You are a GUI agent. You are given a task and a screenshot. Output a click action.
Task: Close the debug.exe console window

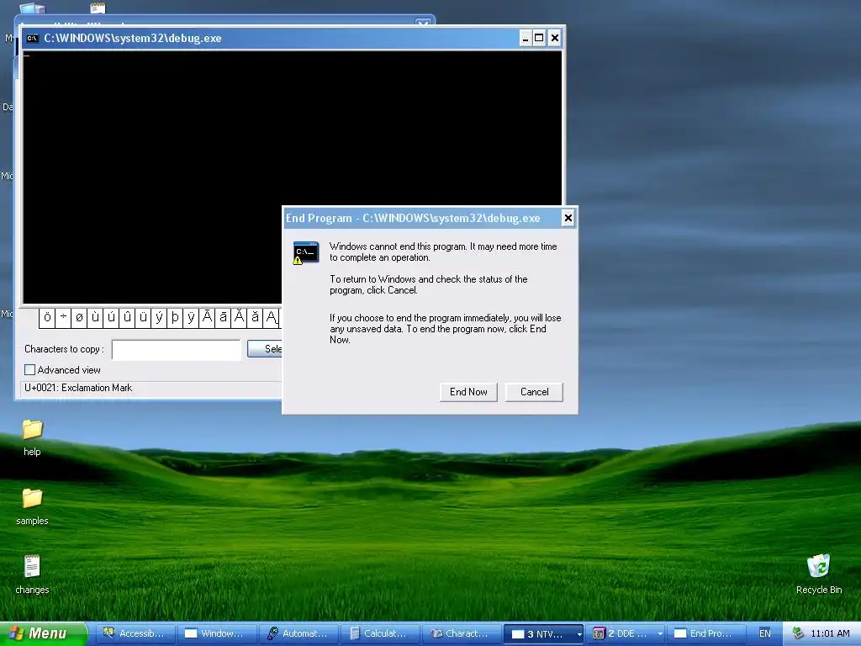click(x=555, y=38)
